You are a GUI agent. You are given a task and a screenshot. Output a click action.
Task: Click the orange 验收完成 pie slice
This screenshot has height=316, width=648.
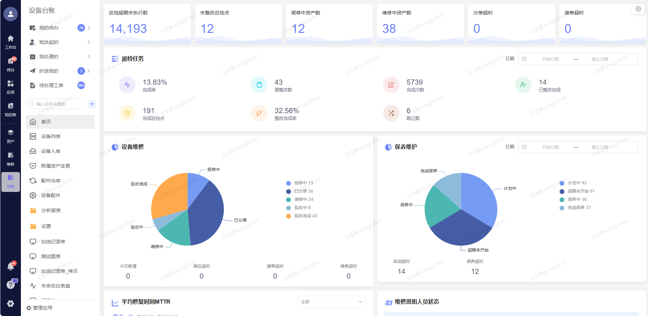click(168, 195)
